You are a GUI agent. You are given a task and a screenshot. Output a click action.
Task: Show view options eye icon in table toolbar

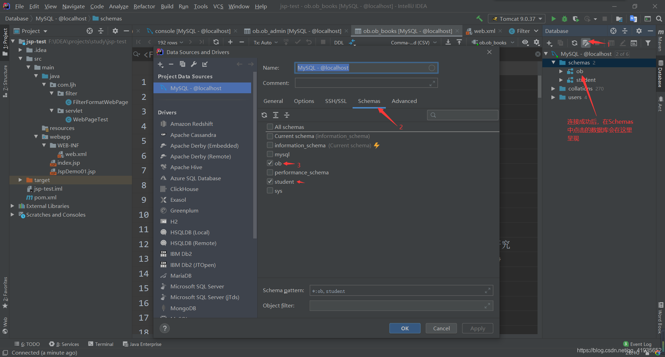click(525, 42)
